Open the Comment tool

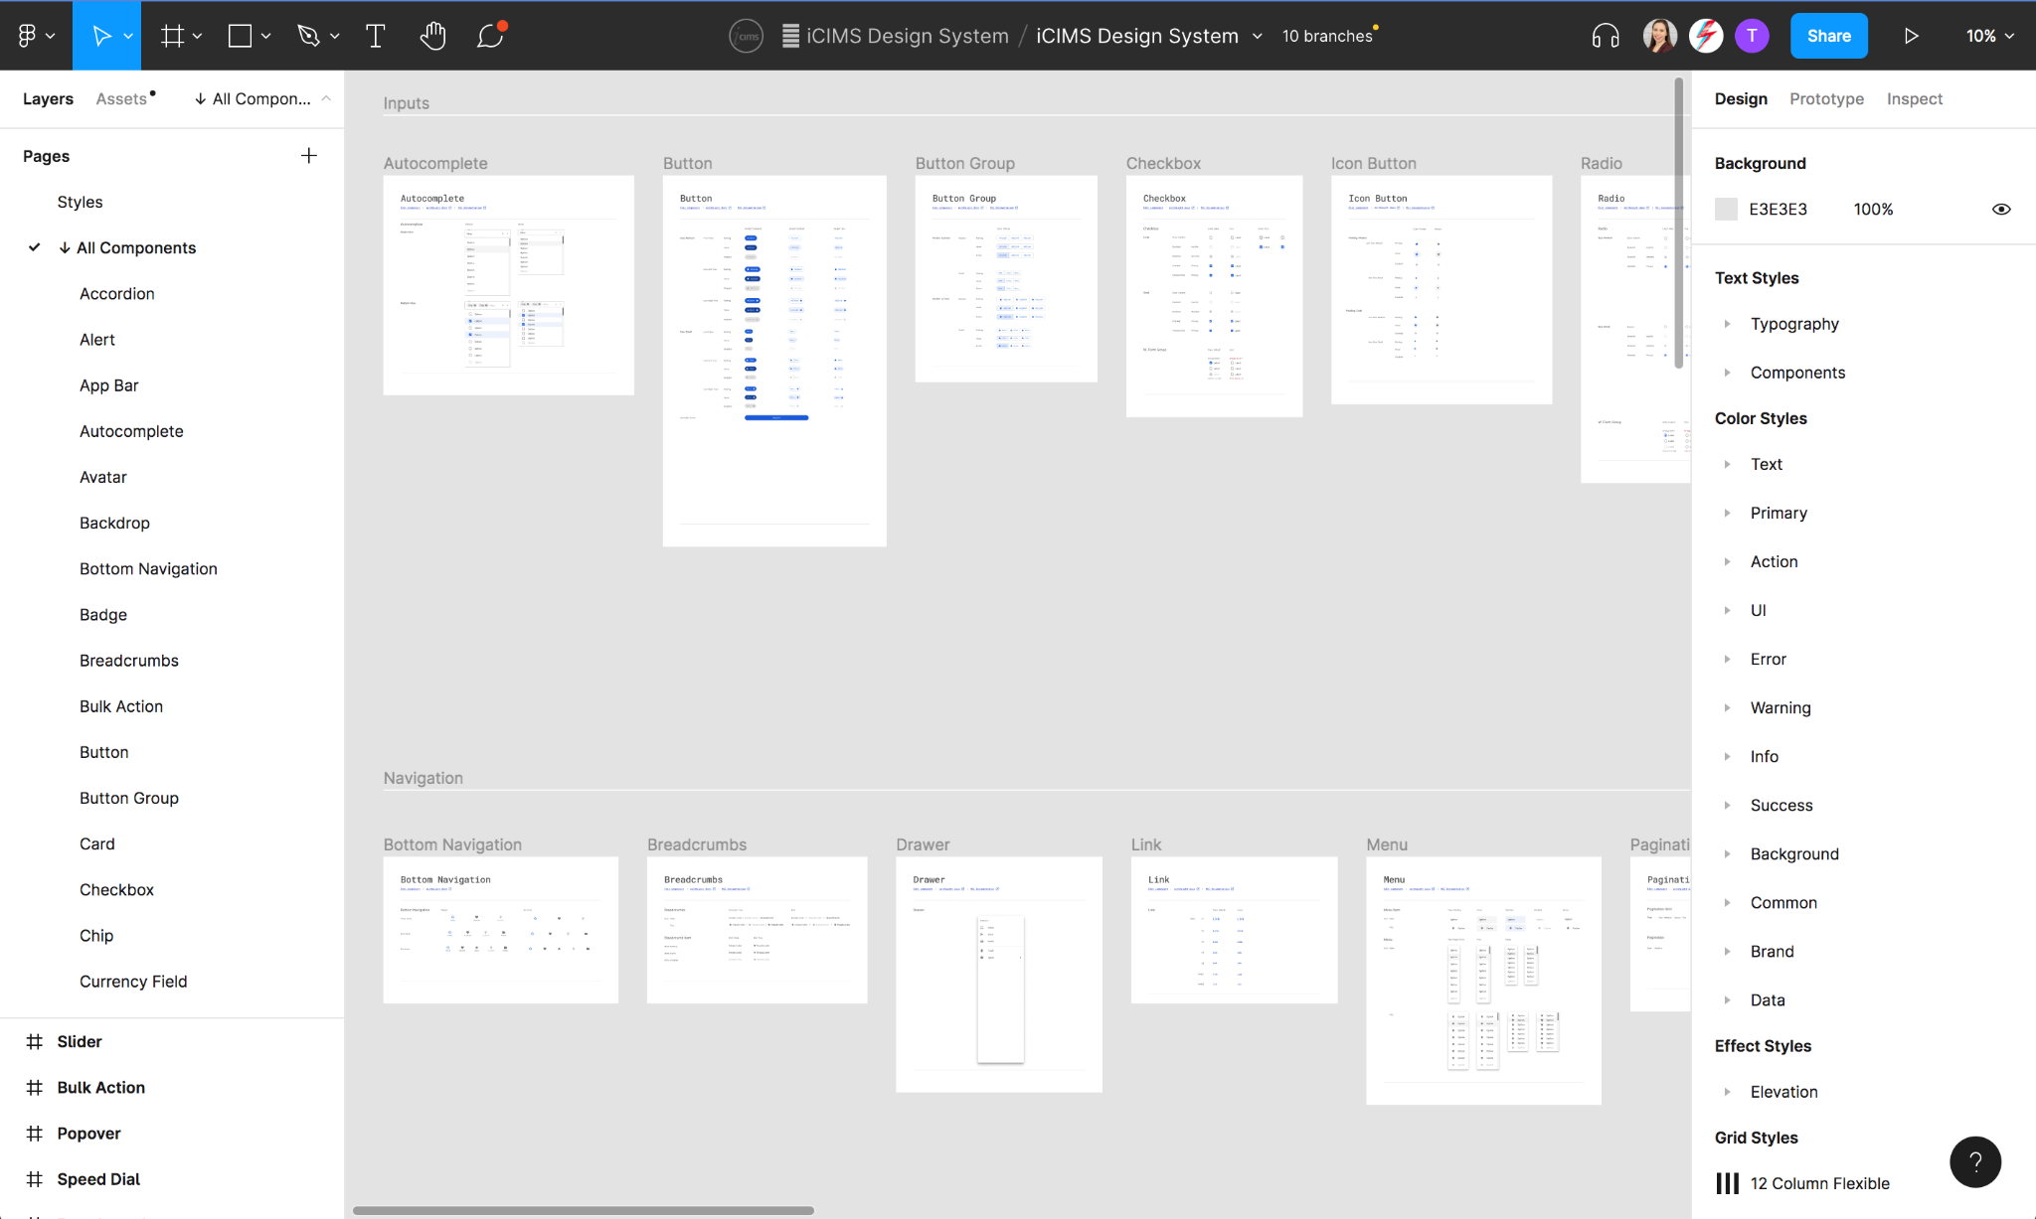click(491, 36)
